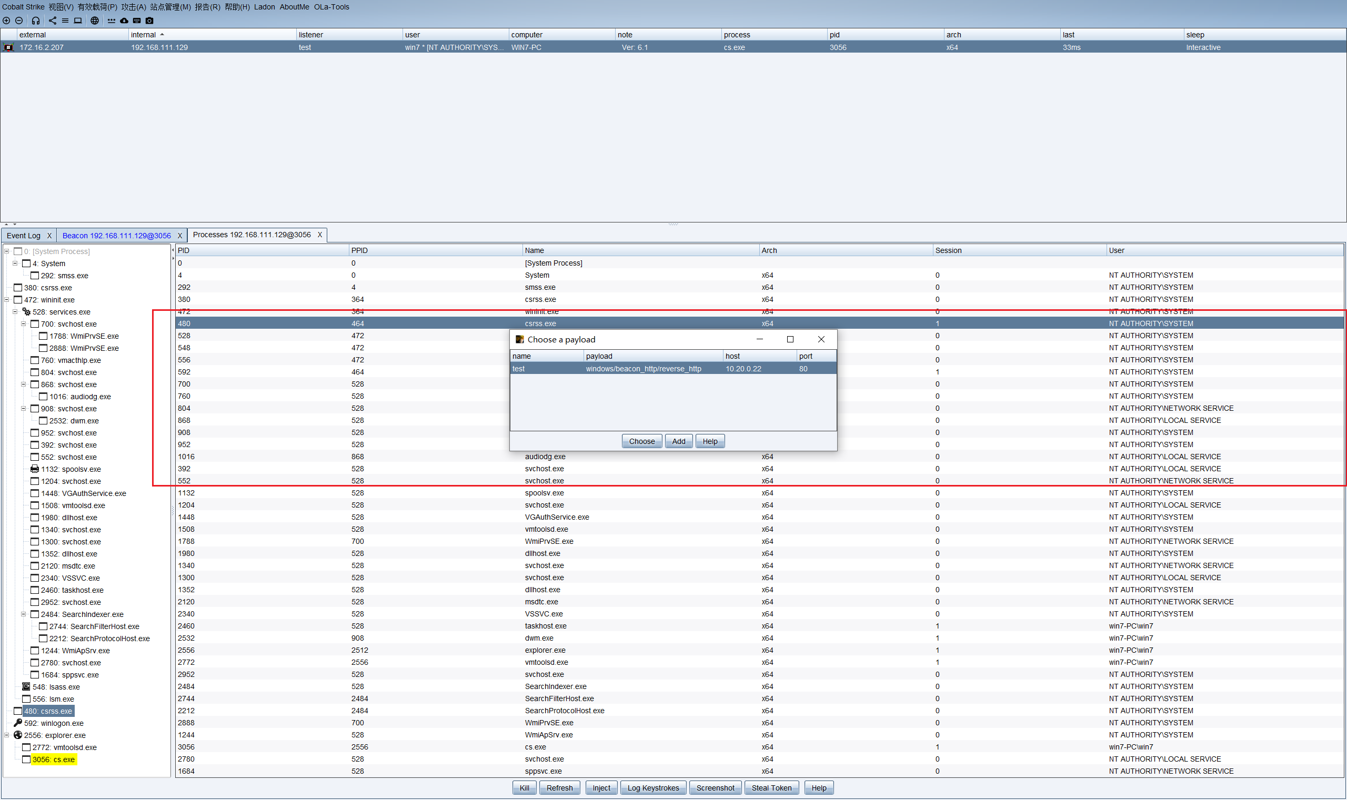
Task: Click the camera screenshots toolbar icon
Action: point(149,21)
